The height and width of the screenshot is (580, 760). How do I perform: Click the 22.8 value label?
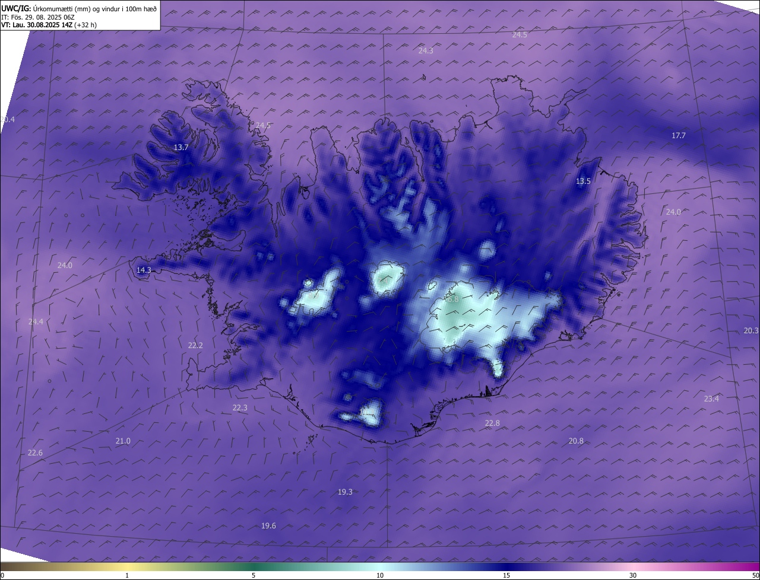click(492, 423)
